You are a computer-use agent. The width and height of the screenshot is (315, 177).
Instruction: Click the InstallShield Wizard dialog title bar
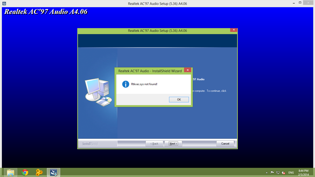pyautogui.click(x=150, y=71)
